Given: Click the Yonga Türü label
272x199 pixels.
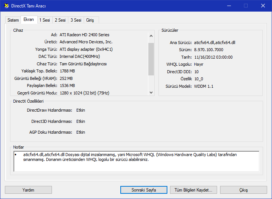Looking at the screenshot, I should point(46,49).
